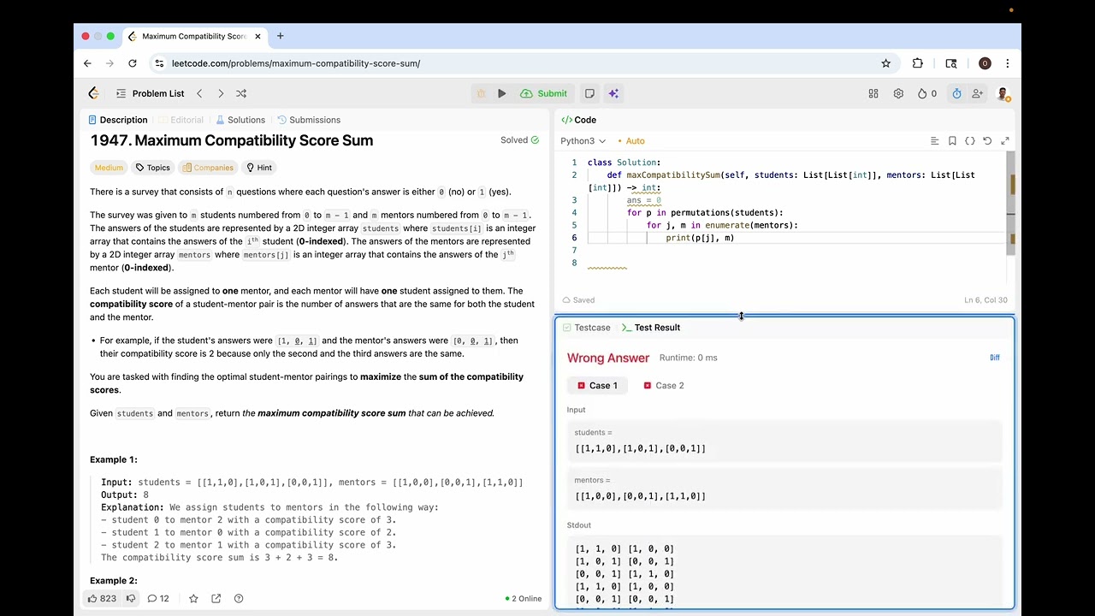Click the bookmark icon in code editor
Image resolution: width=1095 pixels, height=616 pixels.
coord(952,140)
